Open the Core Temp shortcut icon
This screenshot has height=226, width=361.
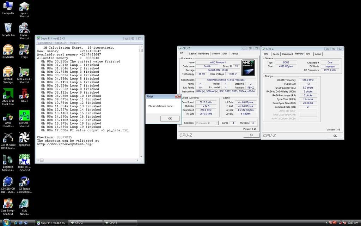pyautogui.click(x=8, y=207)
